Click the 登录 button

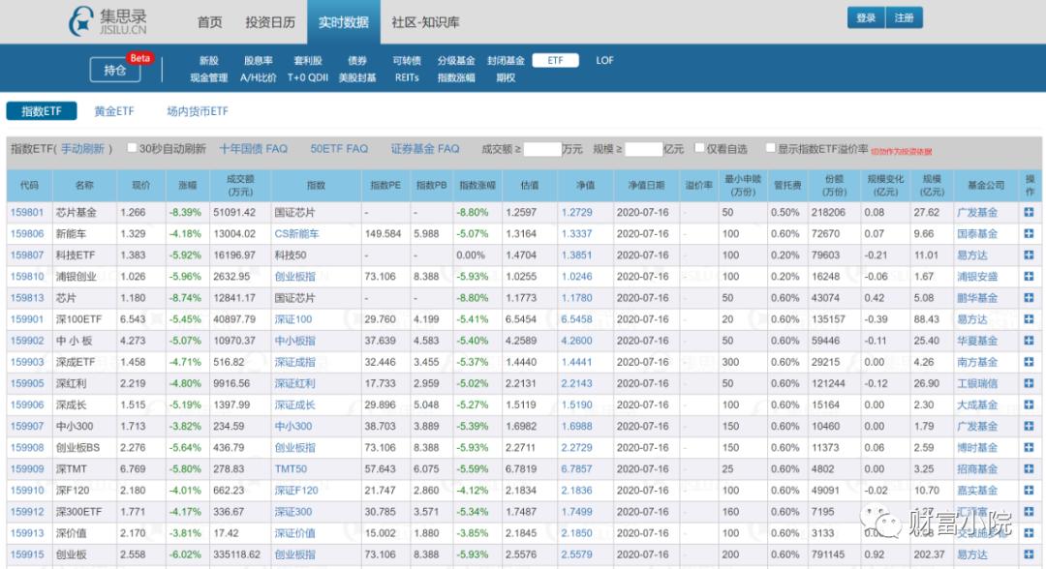click(x=865, y=17)
